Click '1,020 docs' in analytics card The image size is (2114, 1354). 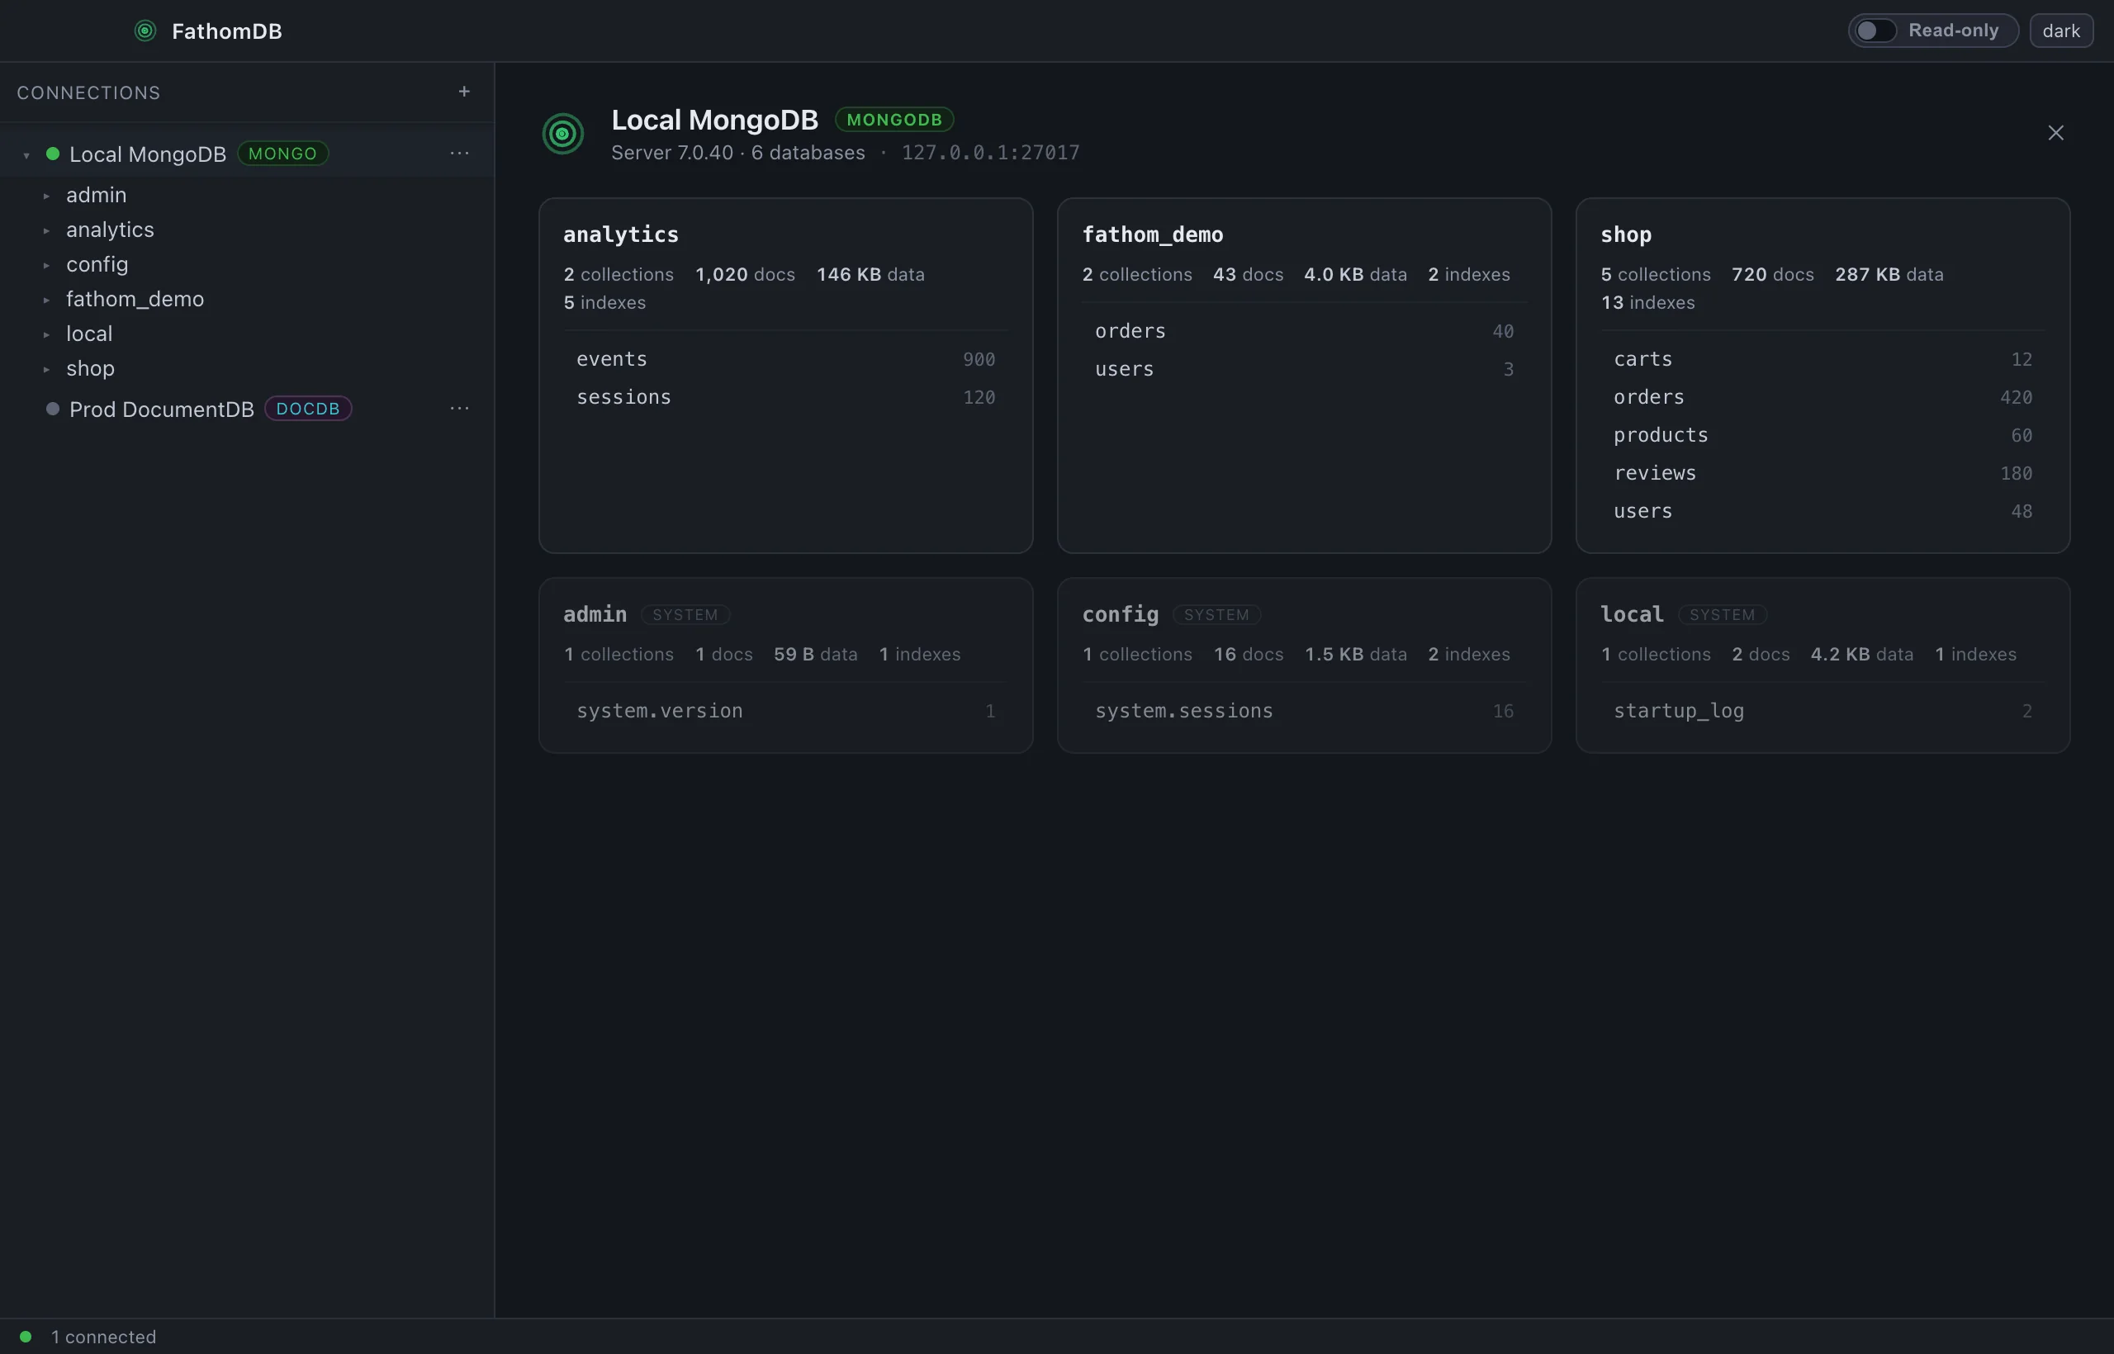(x=745, y=274)
